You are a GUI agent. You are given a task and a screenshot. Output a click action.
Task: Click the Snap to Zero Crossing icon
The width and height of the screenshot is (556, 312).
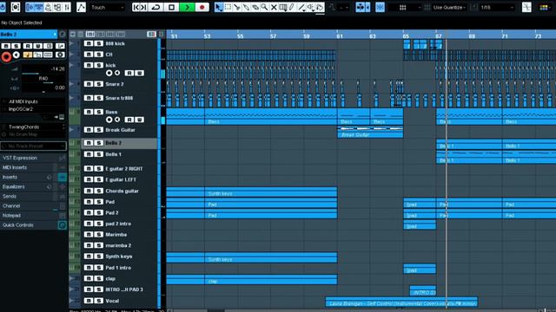coord(526,7)
